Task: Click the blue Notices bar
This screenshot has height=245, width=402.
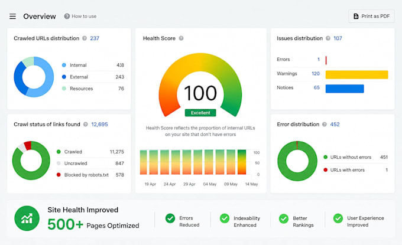Action: tap(345, 89)
